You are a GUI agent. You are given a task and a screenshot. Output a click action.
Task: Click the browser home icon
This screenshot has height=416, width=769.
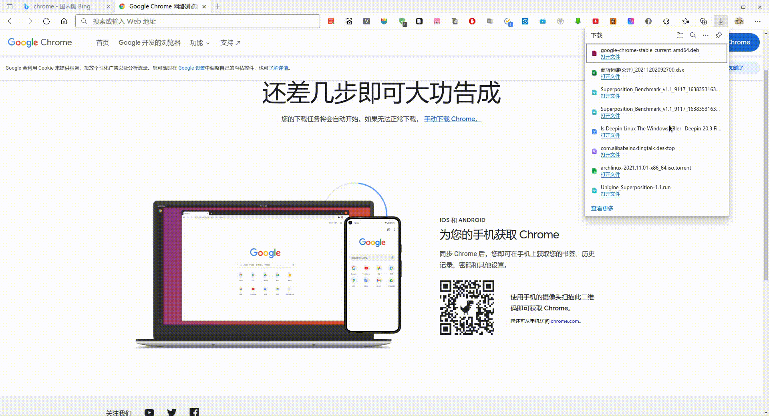(x=64, y=21)
